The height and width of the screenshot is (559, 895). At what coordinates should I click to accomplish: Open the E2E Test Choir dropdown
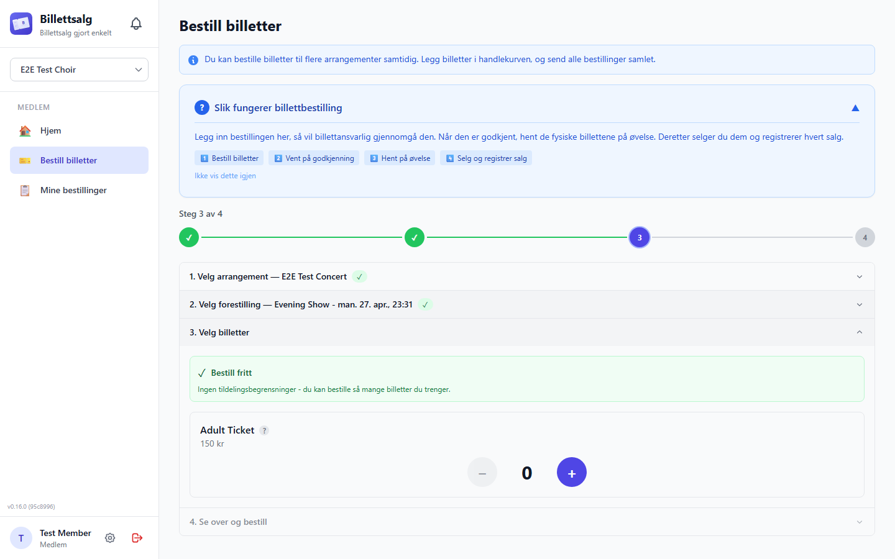click(80, 70)
